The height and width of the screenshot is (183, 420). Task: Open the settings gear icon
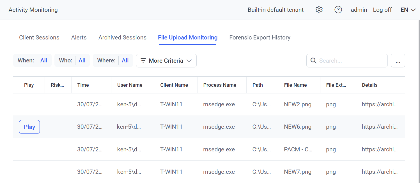coord(319,10)
